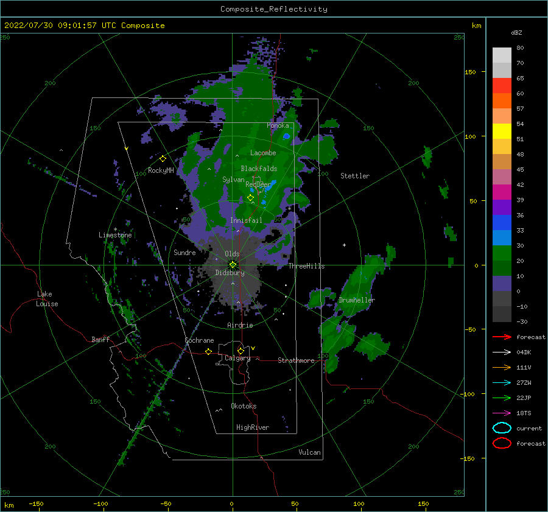This screenshot has width=548, height=512.
Task: Click the bright green swatch below 30 dBZ
Action: click(502, 253)
